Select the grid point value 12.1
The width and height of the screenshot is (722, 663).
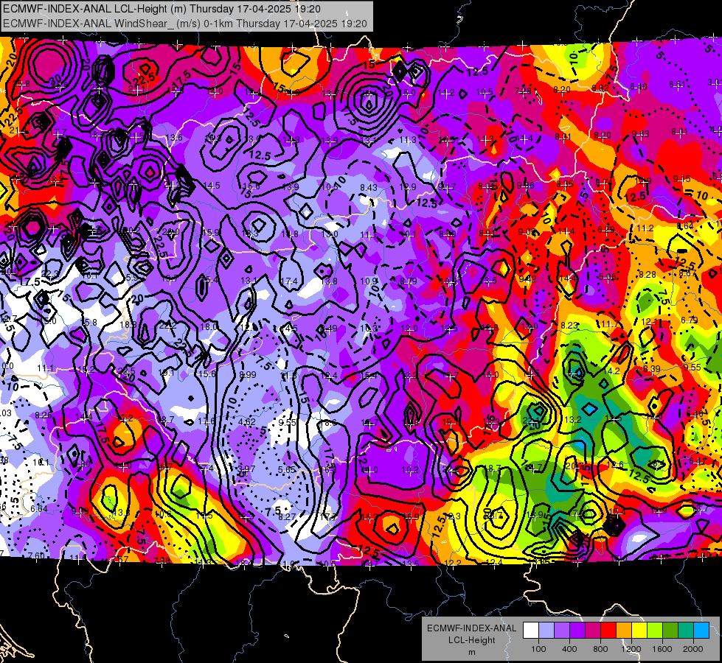[649, 322]
